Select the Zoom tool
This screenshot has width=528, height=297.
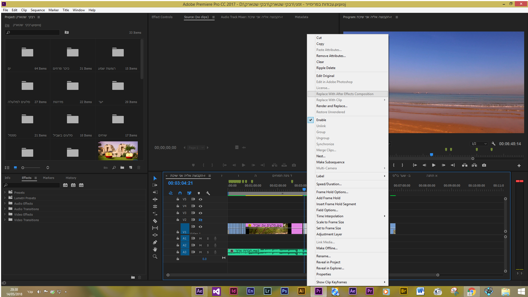(x=155, y=256)
